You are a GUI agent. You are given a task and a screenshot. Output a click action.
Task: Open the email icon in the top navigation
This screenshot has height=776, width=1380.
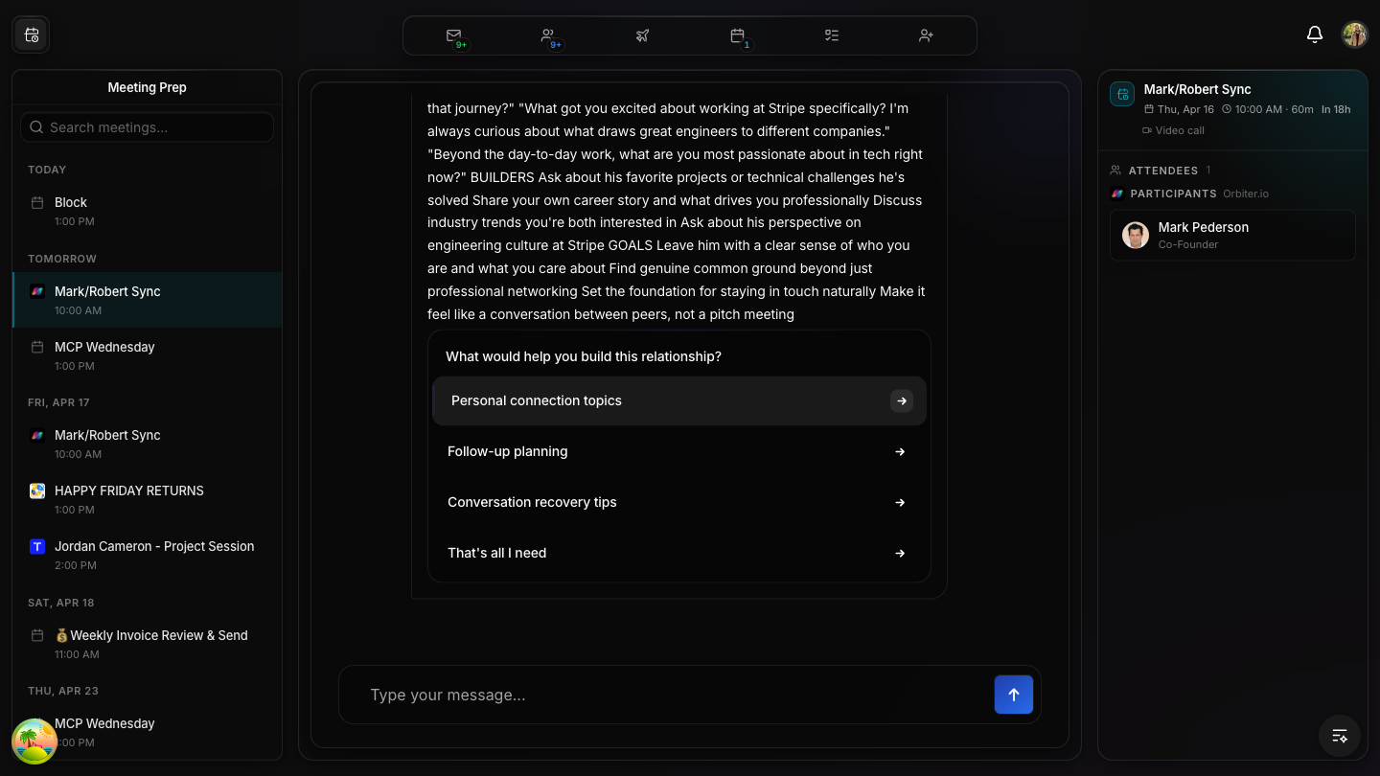click(x=453, y=34)
